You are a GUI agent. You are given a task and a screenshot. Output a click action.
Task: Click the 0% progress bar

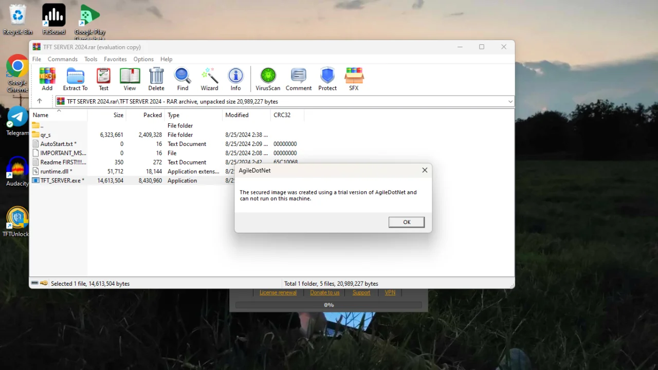[x=329, y=305]
